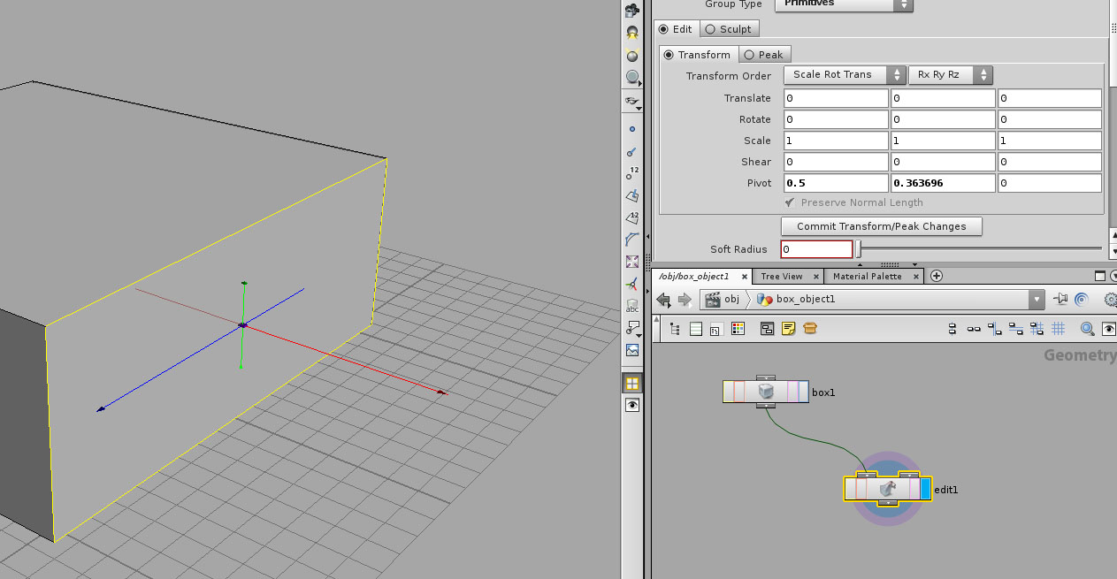Click the vertical node layout icon
1117x579 pixels.
pos(953,329)
